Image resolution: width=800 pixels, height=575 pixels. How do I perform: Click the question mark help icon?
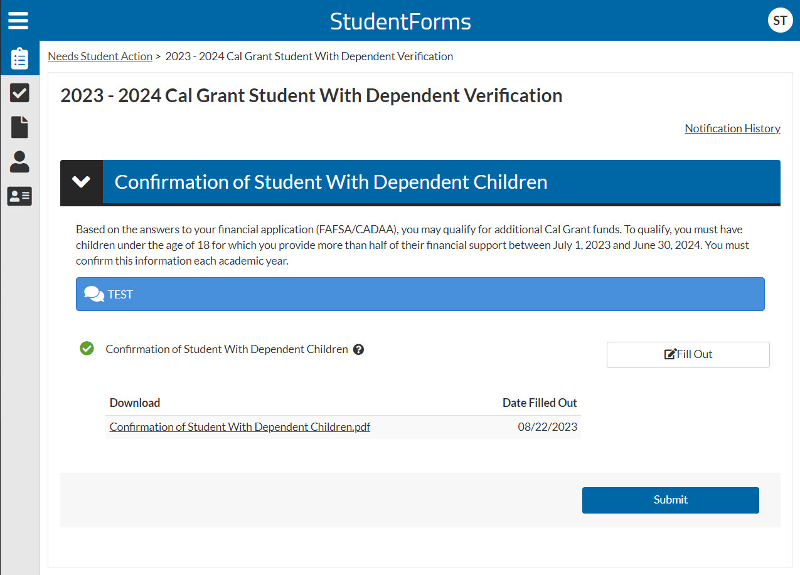(358, 350)
